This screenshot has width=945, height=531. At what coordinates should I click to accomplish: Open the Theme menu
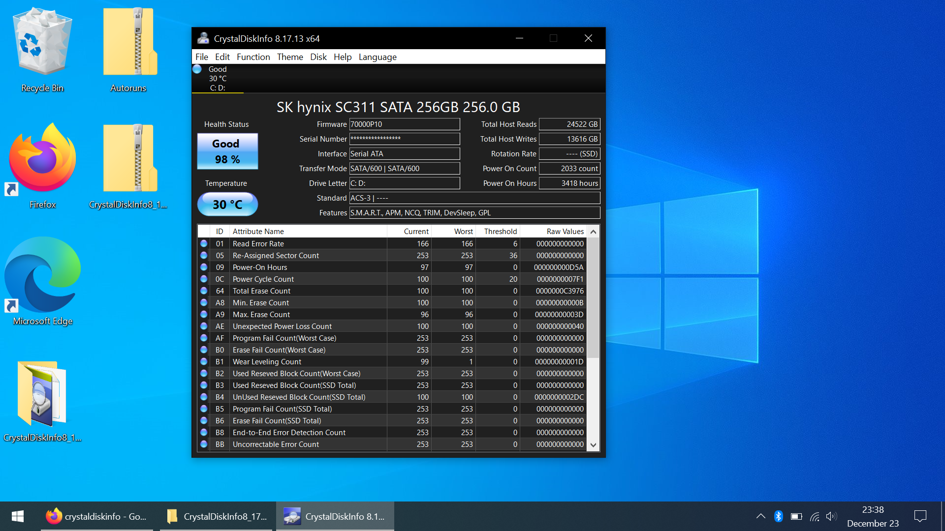tap(290, 57)
